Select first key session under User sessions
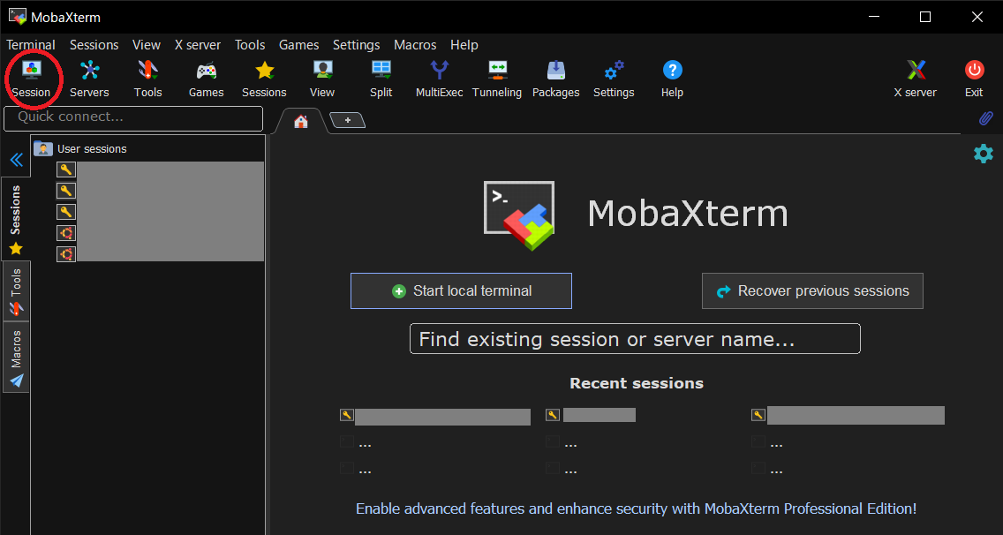Viewport: 1003px width, 535px height. (160, 170)
